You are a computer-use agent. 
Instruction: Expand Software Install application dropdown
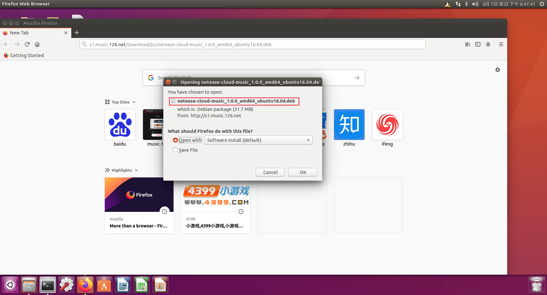[258, 140]
